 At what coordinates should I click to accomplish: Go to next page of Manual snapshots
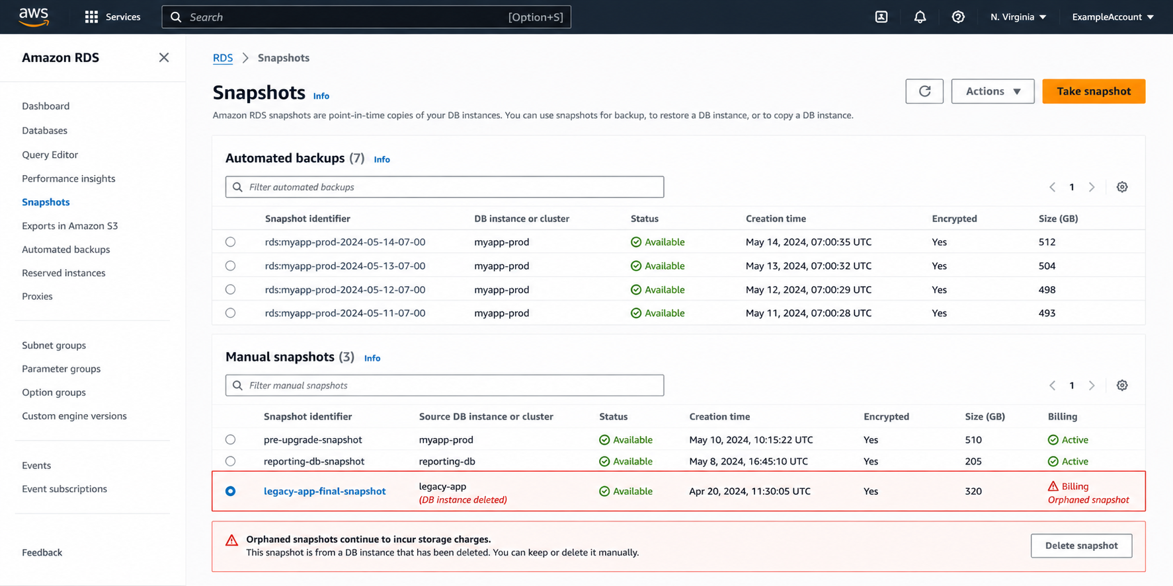point(1092,385)
